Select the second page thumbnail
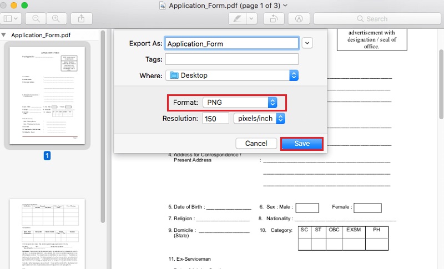The image size is (444, 269). (x=47, y=234)
